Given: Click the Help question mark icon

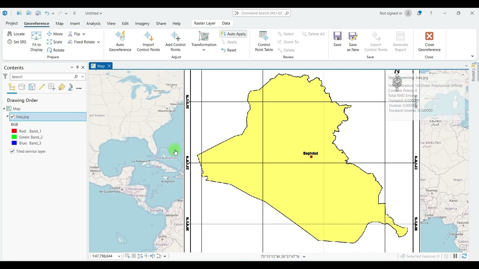Looking at the screenshot, I should (431, 13).
